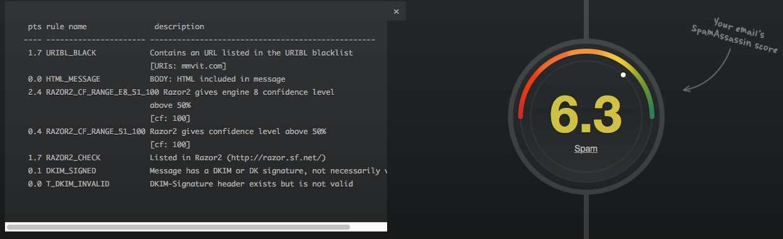Click the 0.1 points for DKIM_SIGNED
This screenshot has height=239, width=783.
pyautogui.click(x=34, y=171)
